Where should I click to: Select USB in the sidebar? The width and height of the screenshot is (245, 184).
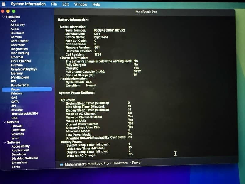tap(14, 118)
